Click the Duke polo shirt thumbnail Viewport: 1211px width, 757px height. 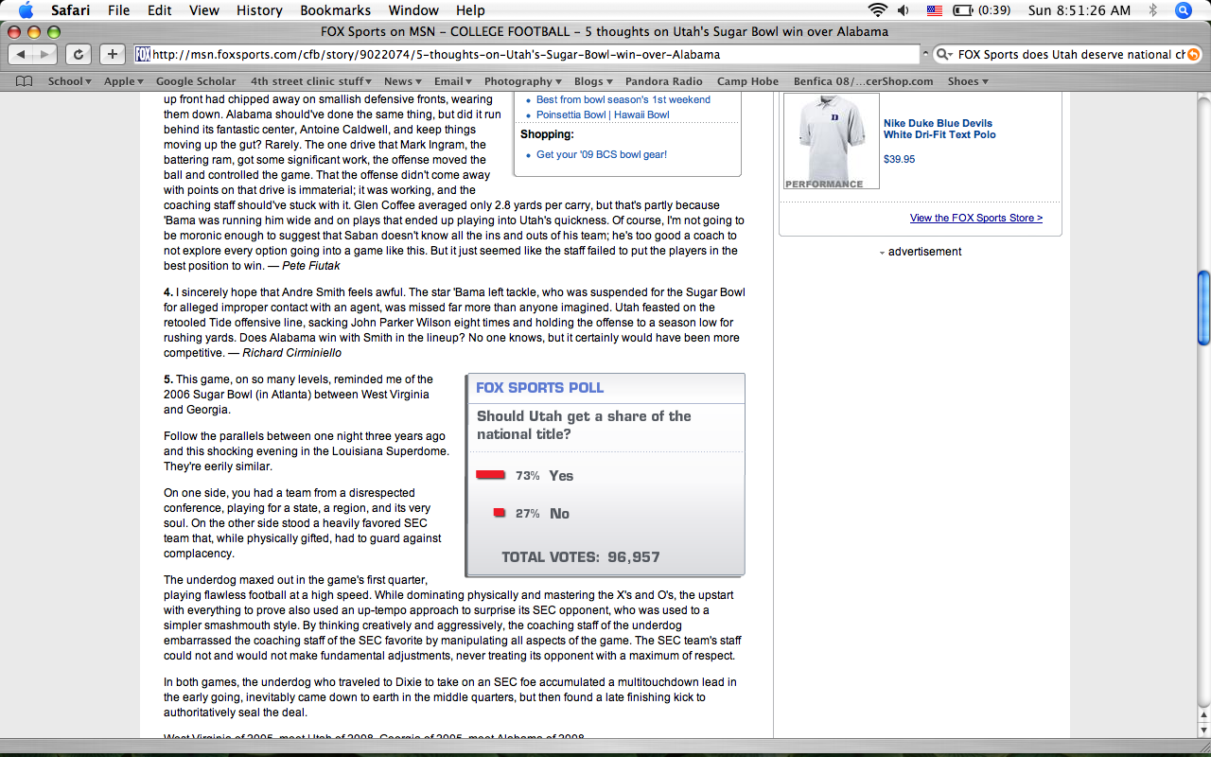click(832, 141)
